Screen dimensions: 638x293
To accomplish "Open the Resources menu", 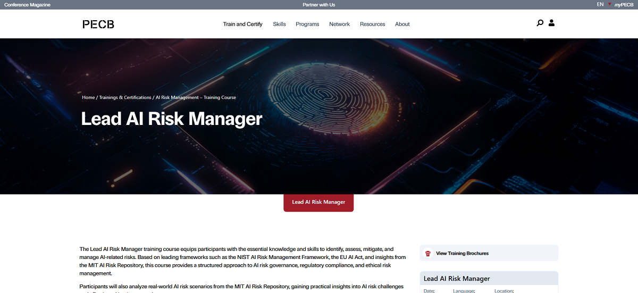I will tap(372, 24).
